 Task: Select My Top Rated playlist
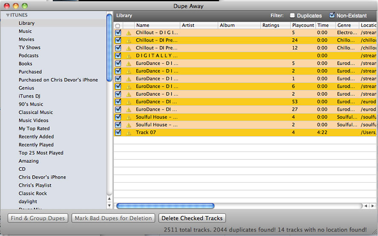[x=34, y=128]
